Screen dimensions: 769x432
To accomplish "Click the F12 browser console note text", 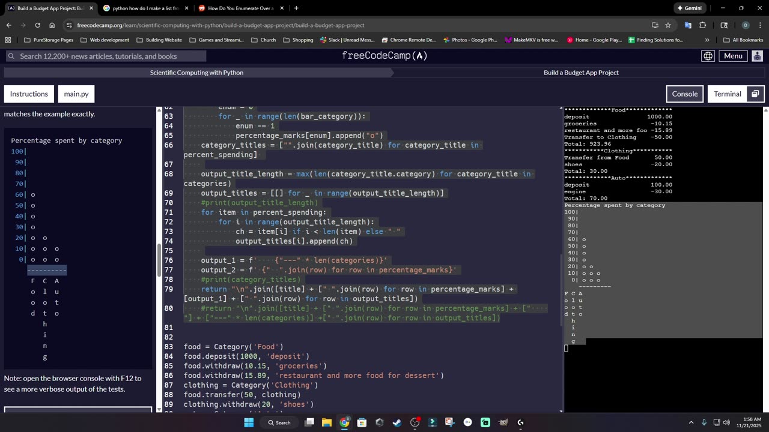I will click(x=73, y=383).
